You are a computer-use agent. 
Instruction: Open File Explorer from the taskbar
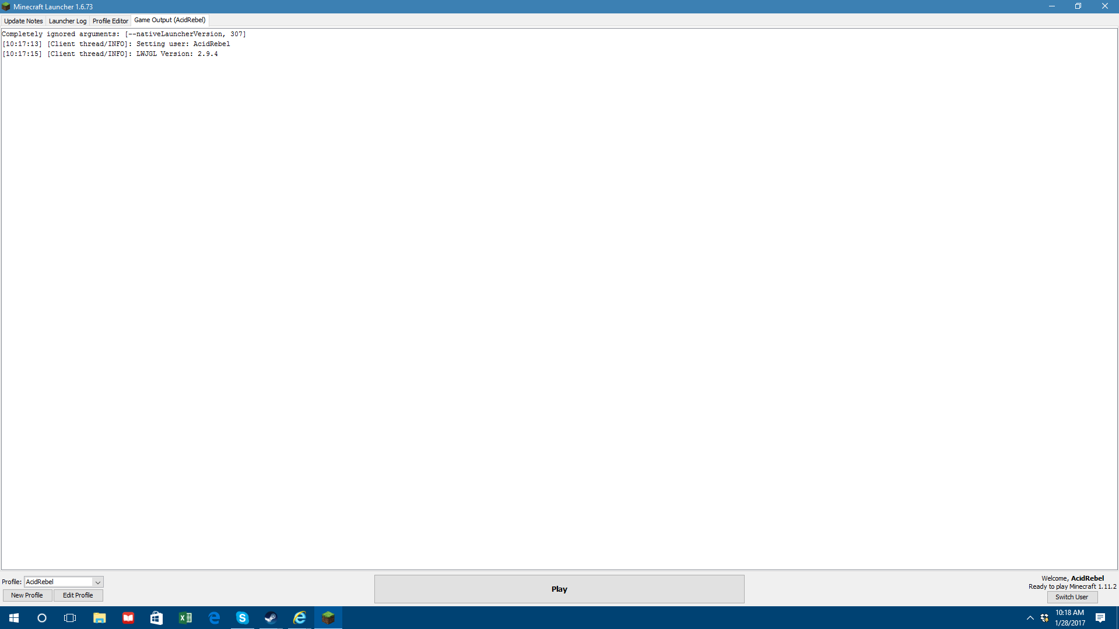tap(99, 618)
